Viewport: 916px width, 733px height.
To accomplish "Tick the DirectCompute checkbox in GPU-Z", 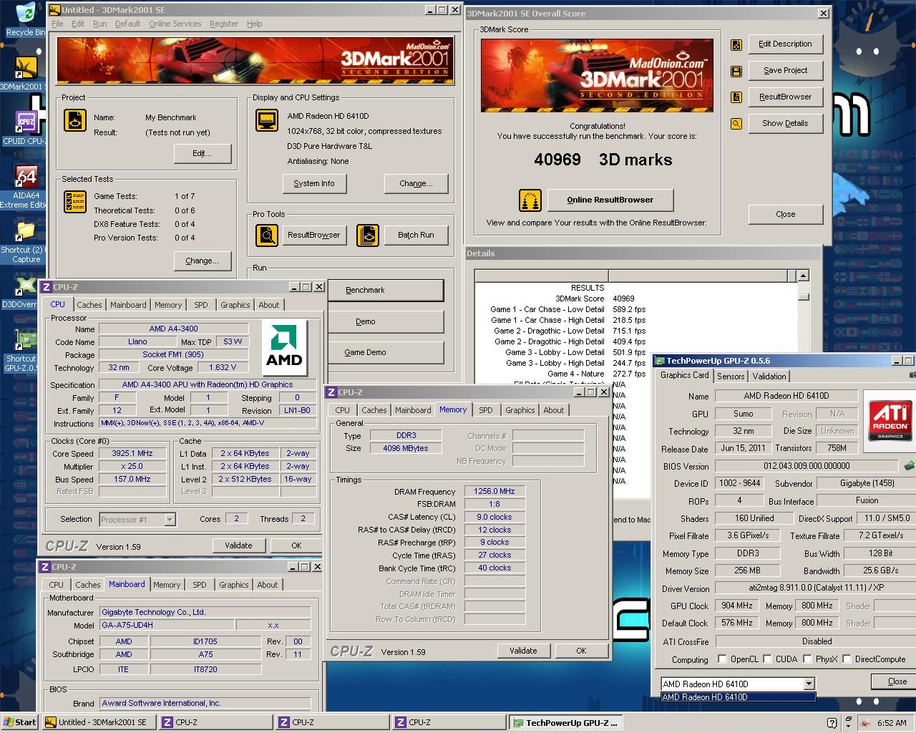I will (x=847, y=659).
